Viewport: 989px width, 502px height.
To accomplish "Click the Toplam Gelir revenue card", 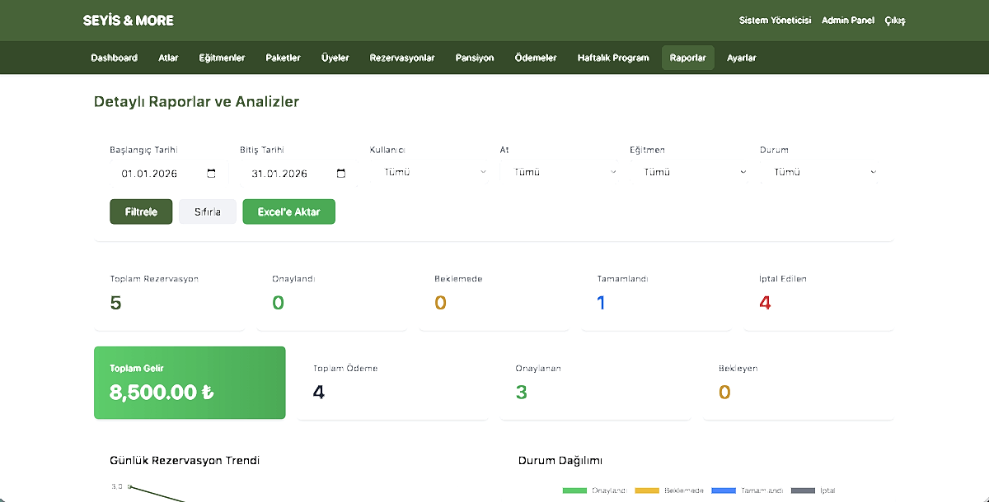I will pos(190,383).
